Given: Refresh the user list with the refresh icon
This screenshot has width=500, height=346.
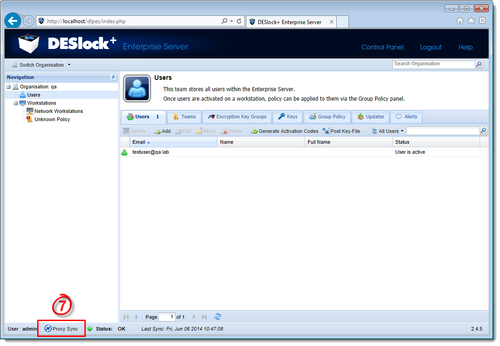Looking at the screenshot, I should tap(217, 317).
